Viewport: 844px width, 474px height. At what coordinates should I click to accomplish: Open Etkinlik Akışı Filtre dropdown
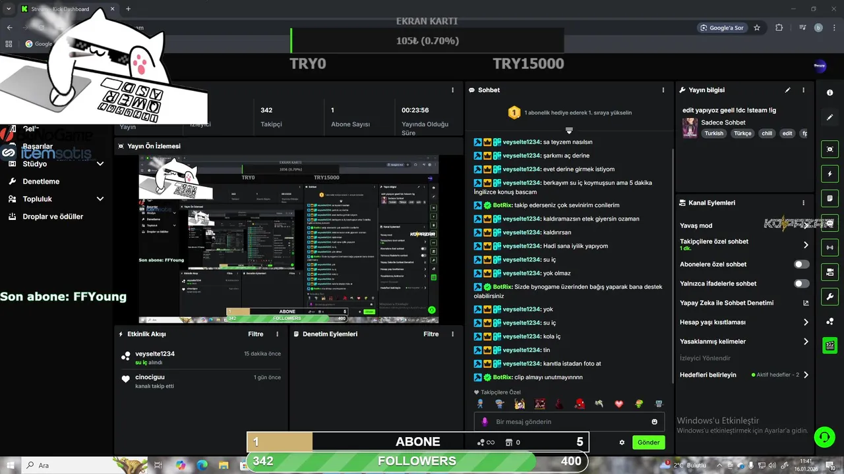coord(255,334)
